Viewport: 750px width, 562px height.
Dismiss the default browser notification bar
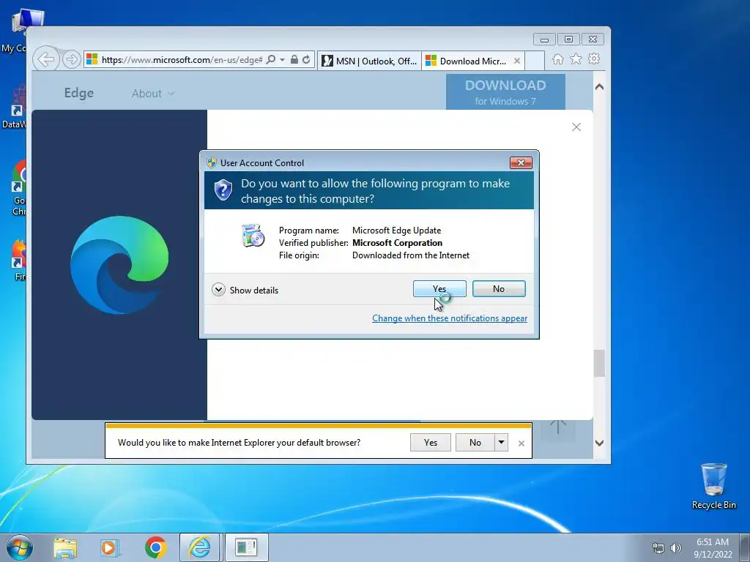[521, 443]
